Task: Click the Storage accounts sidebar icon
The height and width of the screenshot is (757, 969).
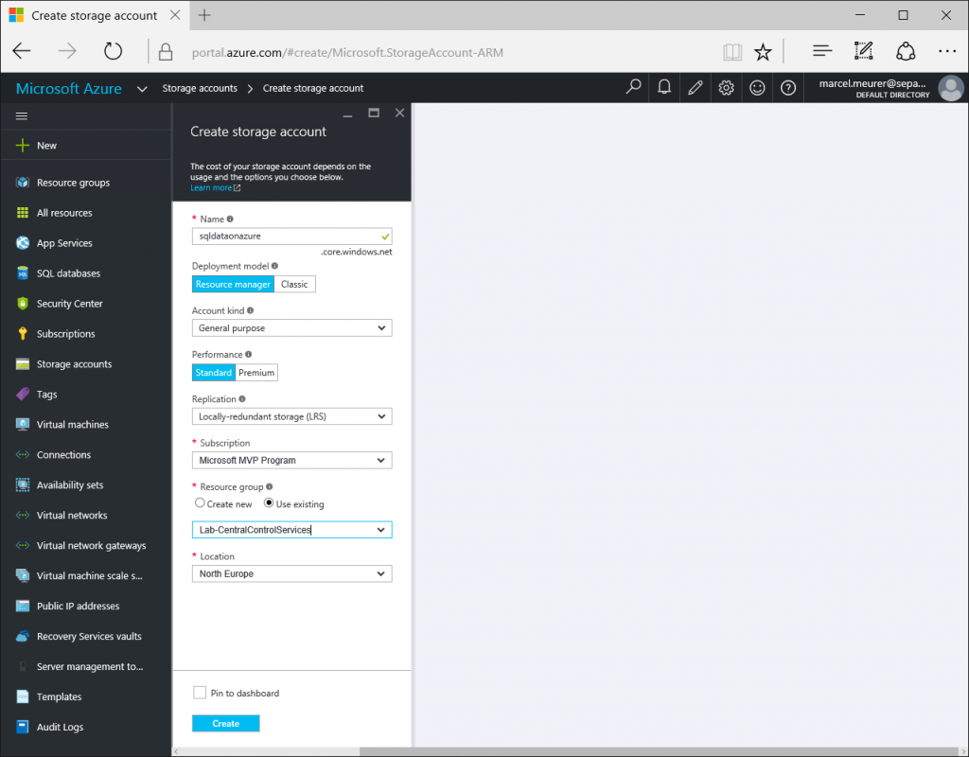Action: [x=23, y=364]
